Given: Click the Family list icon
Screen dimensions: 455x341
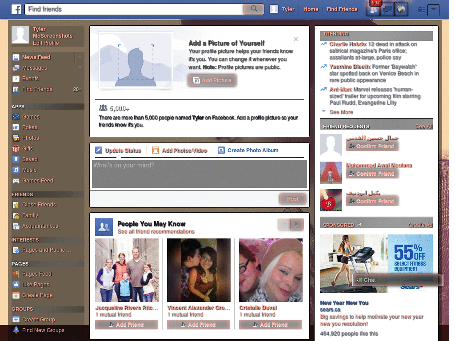Looking at the screenshot, I should (x=16, y=215).
